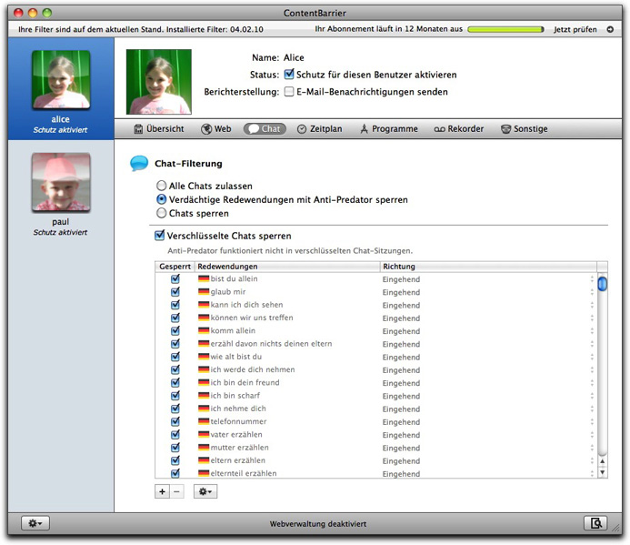Uncheck the 'komm allein' checkbox
The image size is (630, 545).
click(x=175, y=330)
